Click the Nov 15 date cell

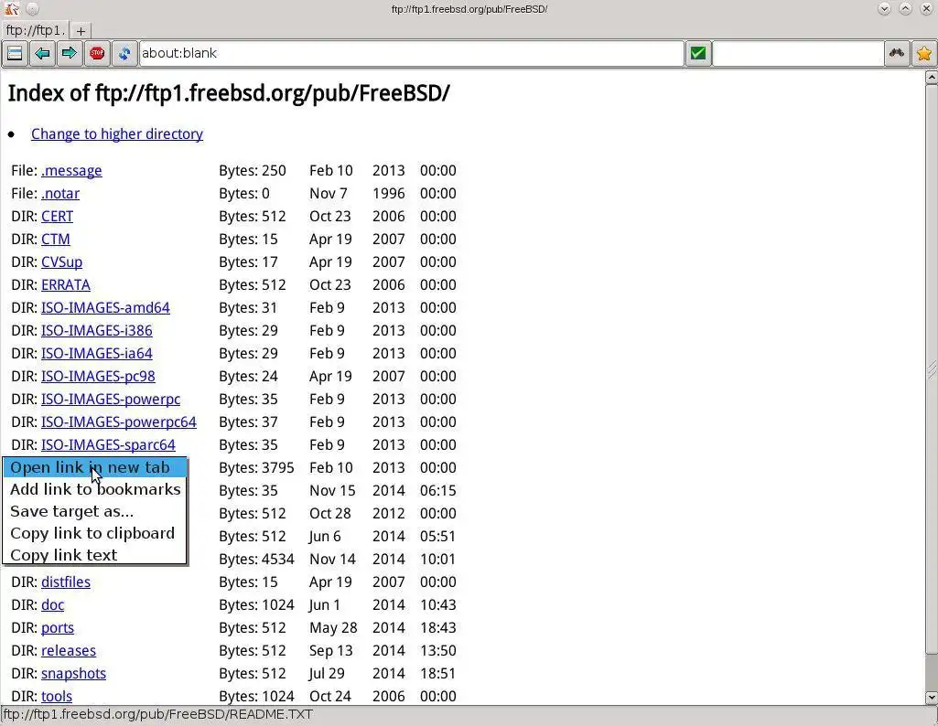coord(332,491)
